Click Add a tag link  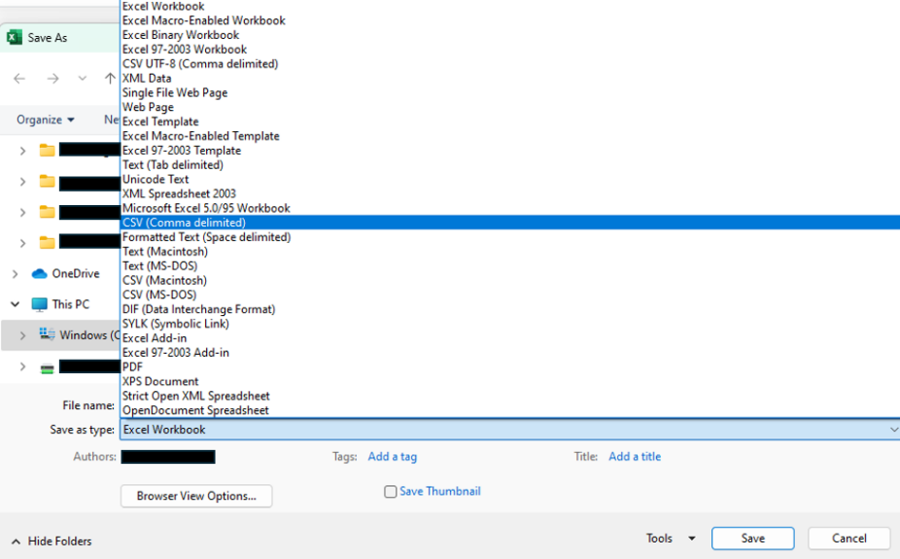click(393, 456)
